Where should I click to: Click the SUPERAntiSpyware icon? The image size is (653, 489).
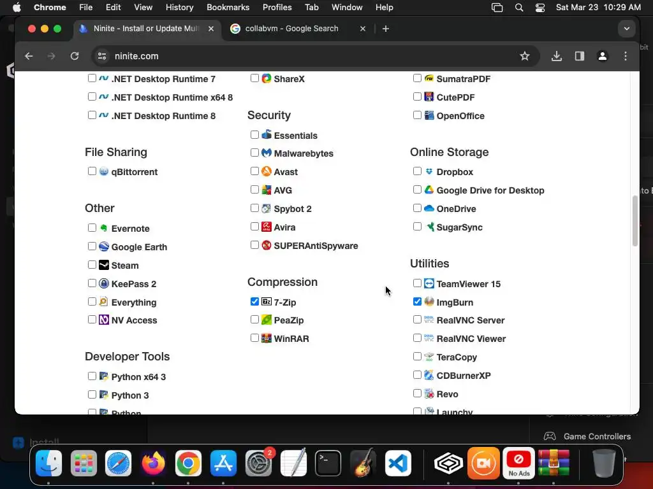267,245
